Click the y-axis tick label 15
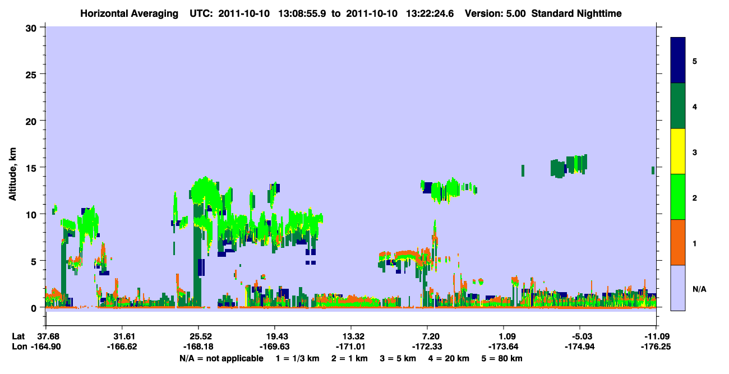Screen dimensions: 729x374 click(x=33, y=167)
